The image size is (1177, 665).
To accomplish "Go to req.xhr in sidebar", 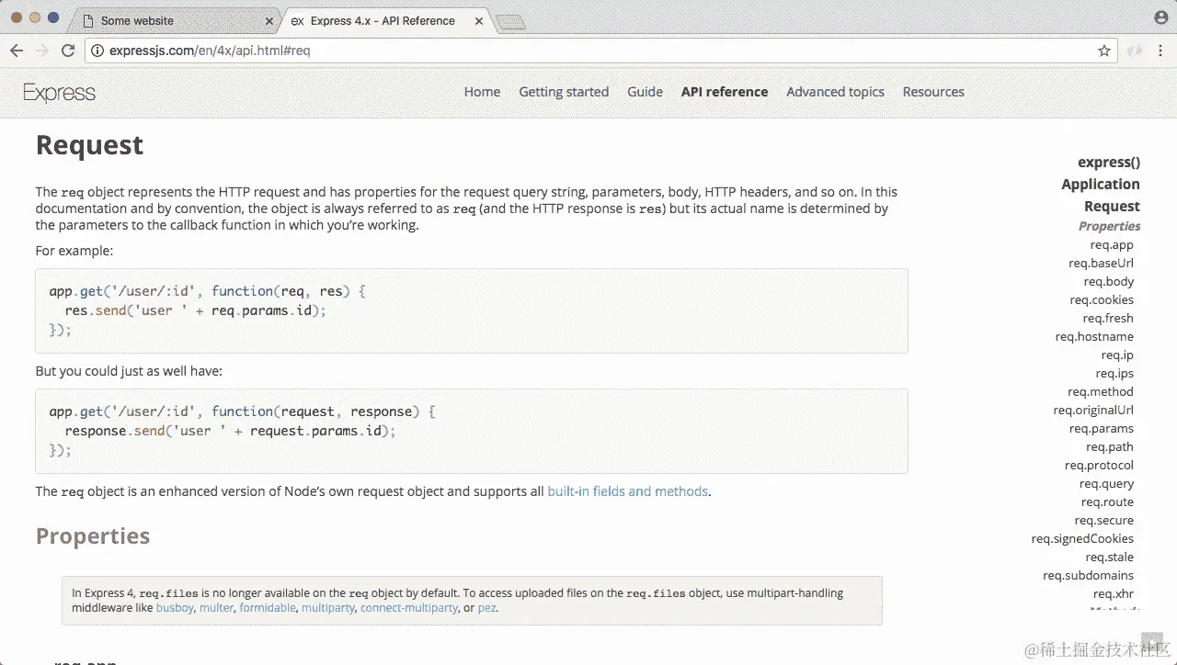I will click(1114, 594).
